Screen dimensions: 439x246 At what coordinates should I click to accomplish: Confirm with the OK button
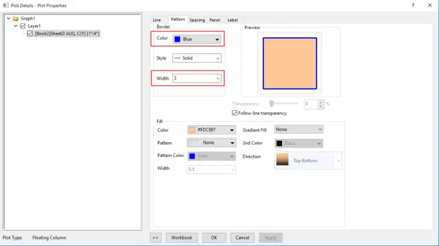point(214,237)
